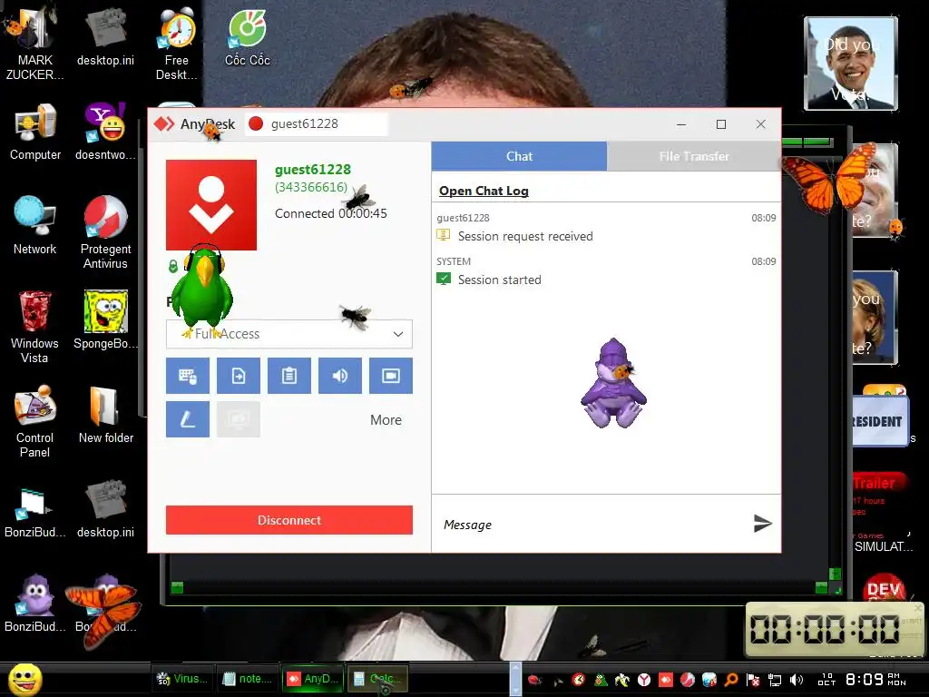
Task: Click the Obama vote gadget thumbnail
Action: (x=851, y=64)
